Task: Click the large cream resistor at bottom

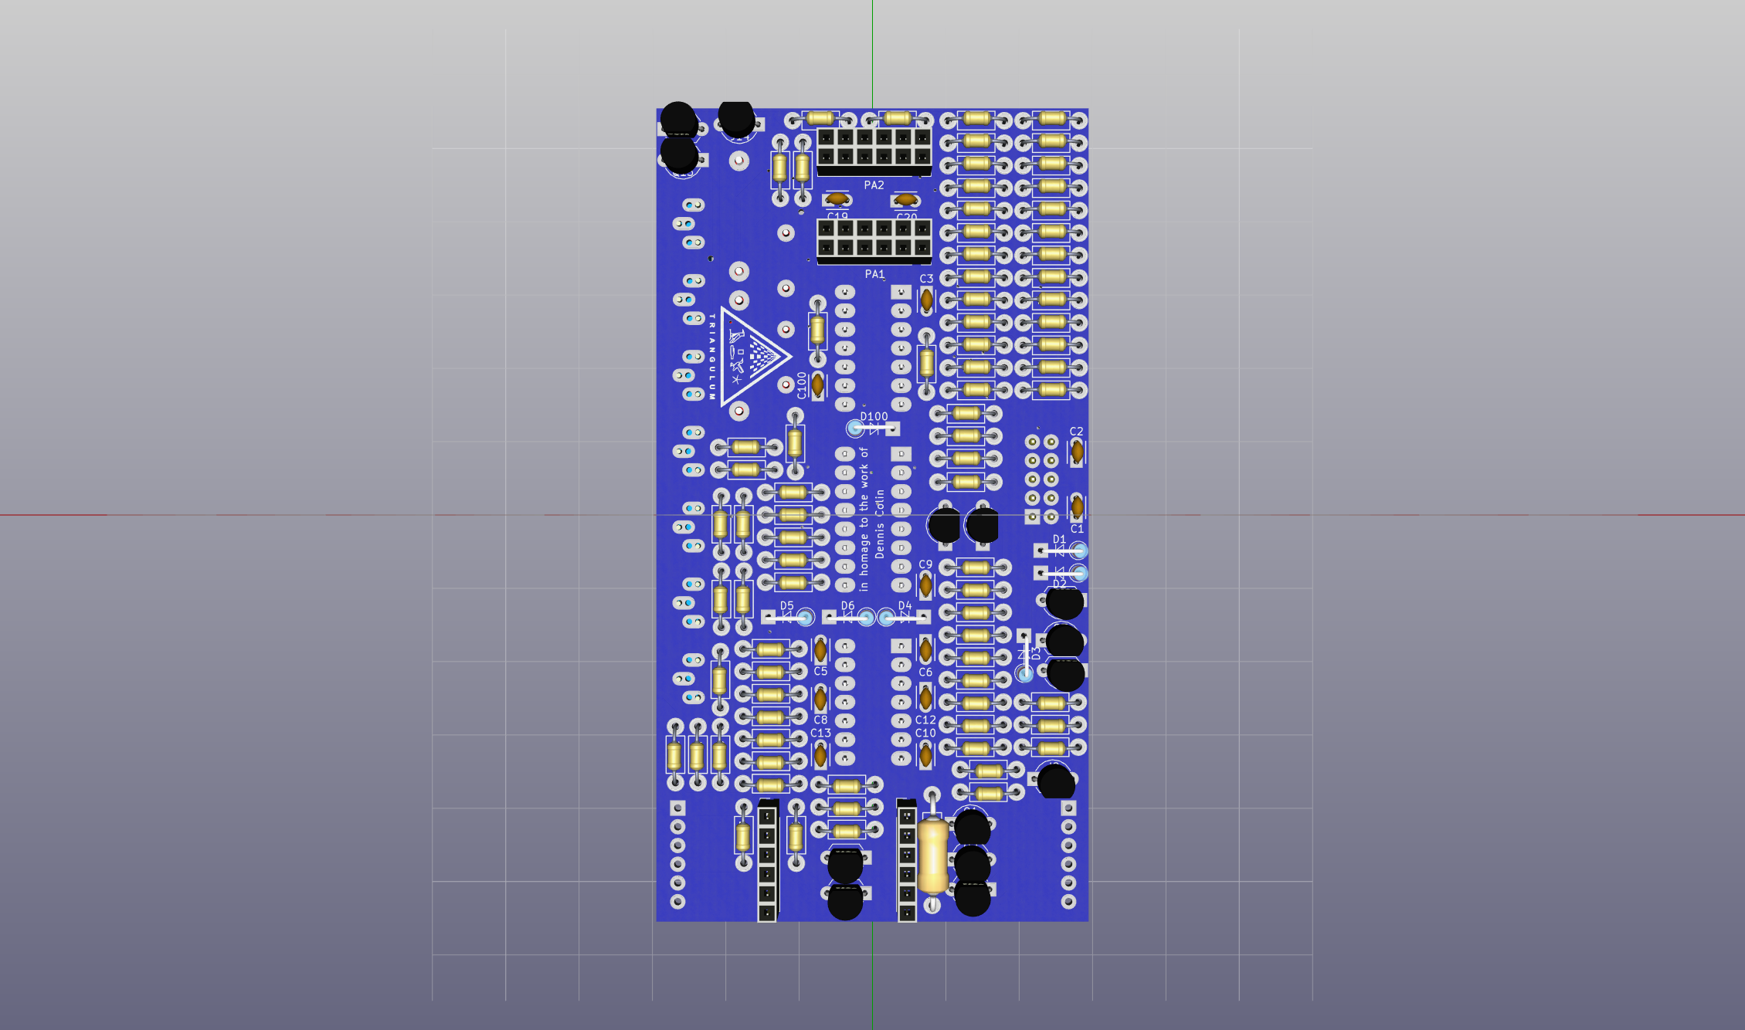Action: pyautogui.click(x=933, y=856)
